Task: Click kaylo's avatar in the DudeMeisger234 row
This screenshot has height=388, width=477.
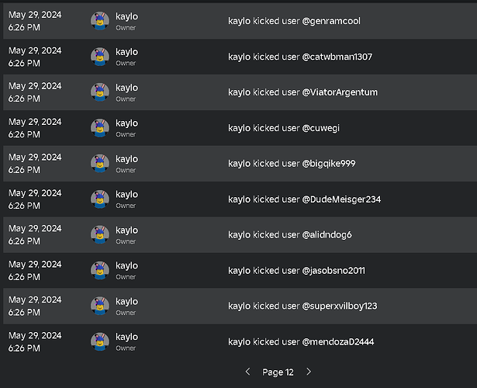Action: tap(99, 199)
